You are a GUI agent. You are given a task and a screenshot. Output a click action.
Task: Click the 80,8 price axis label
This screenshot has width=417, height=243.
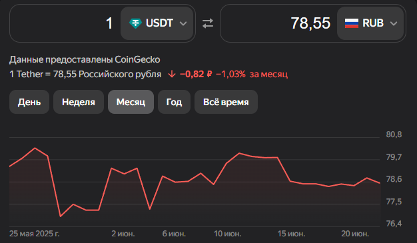(x=394, y=134)
